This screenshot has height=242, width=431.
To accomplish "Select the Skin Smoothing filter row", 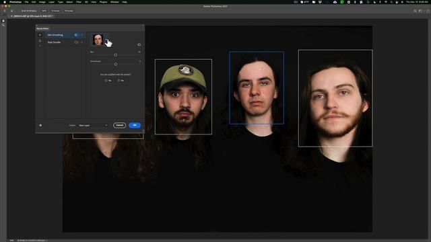I will 65,35.
